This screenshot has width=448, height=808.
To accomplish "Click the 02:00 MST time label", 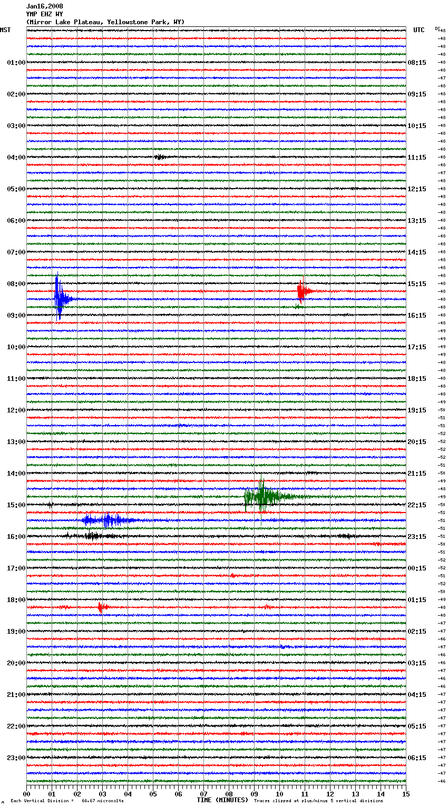I will [16, 94].
